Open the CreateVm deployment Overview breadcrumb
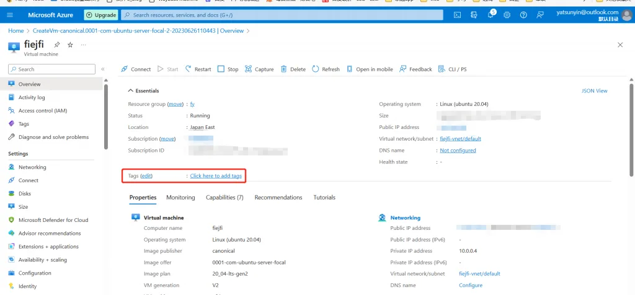The image size is (635, 295). pos(138,31)
